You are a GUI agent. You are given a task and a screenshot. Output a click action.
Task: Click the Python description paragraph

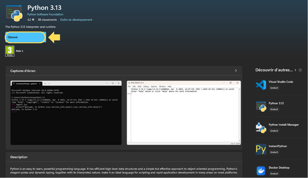(124, 171)
